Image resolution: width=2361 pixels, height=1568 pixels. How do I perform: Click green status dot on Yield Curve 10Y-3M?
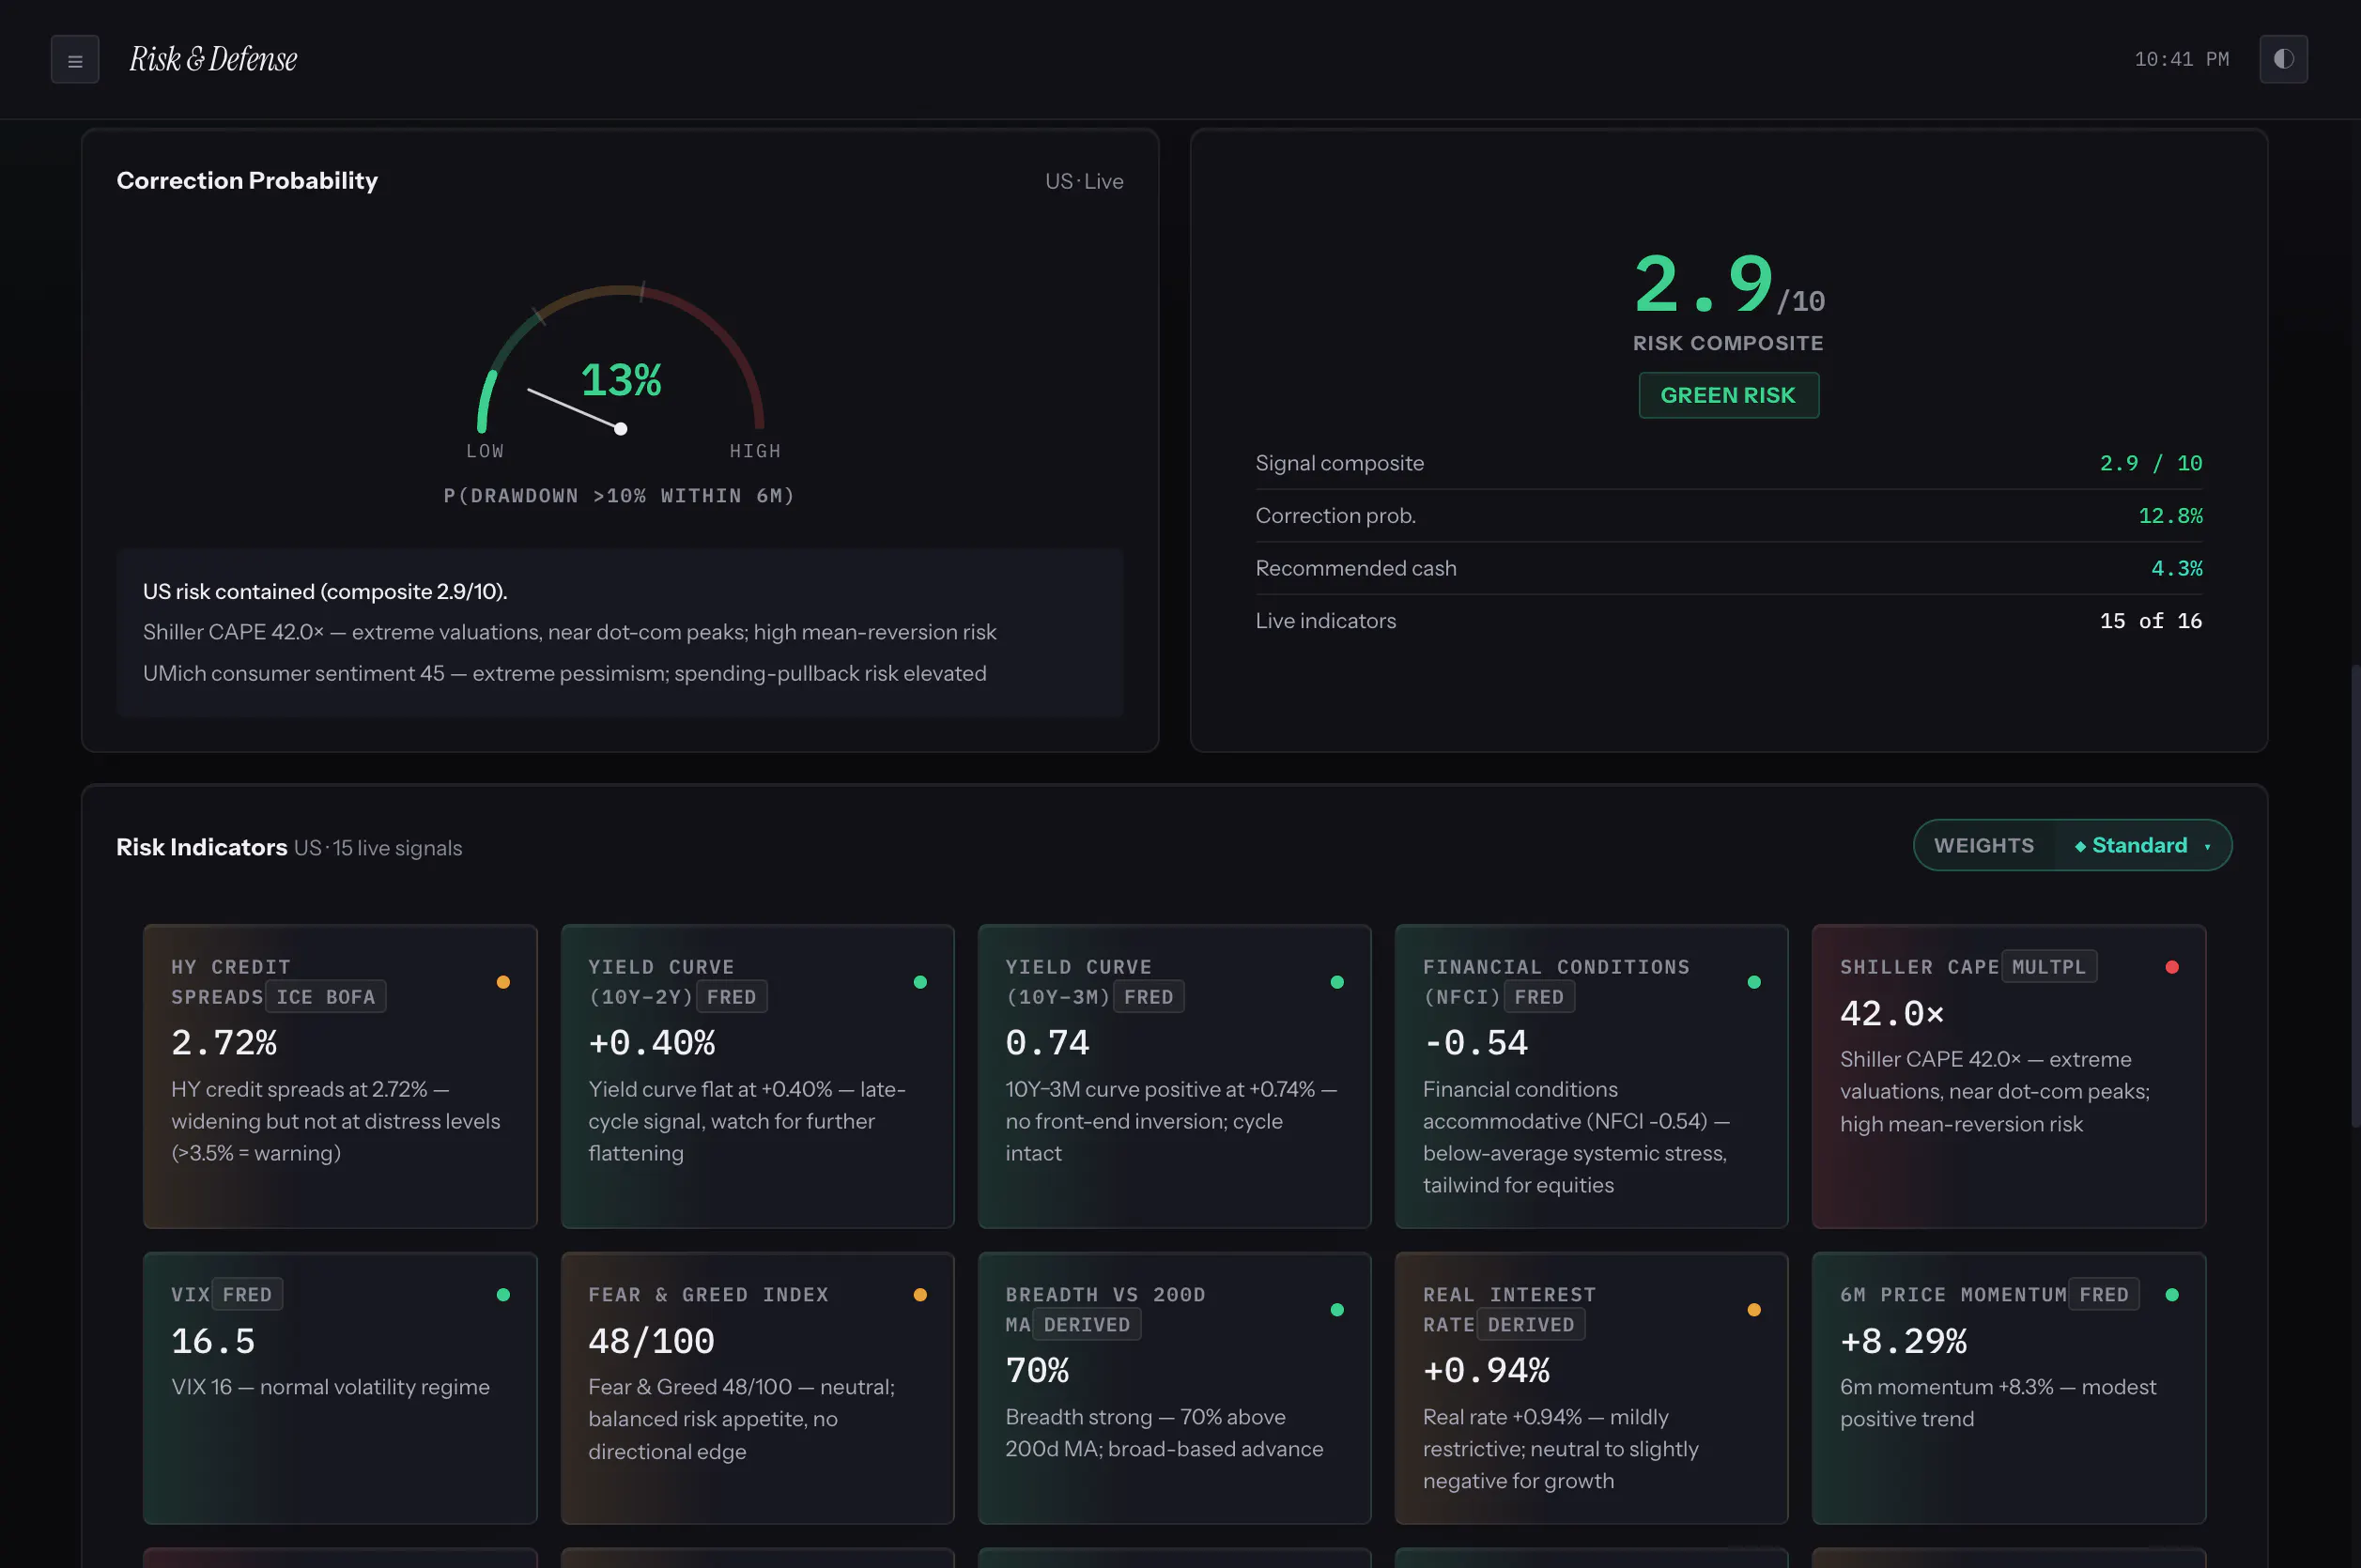click(x=1337, y=982)
